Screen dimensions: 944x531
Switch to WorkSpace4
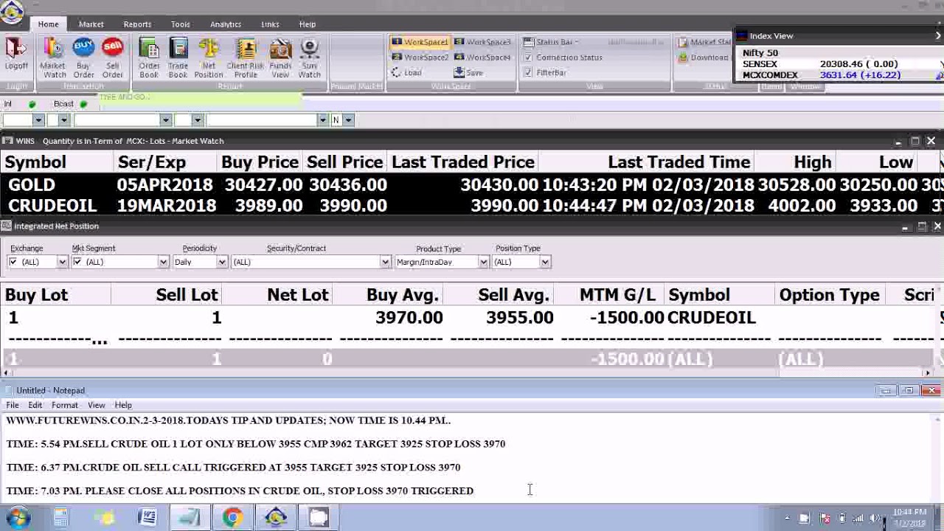click(482, 57)
